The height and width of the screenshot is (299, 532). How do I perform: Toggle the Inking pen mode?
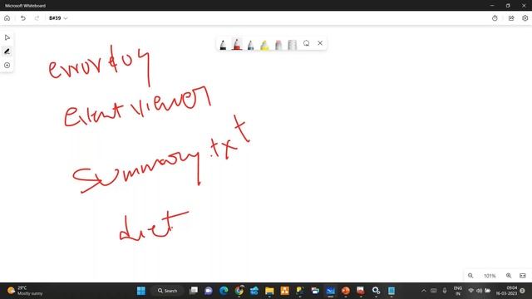(x=7, y=51)
